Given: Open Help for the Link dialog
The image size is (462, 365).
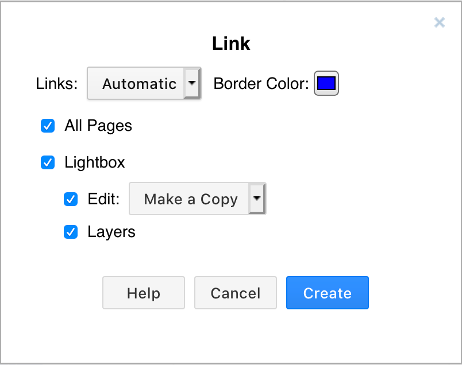Looking at the screenshot, I should [143, 293].
